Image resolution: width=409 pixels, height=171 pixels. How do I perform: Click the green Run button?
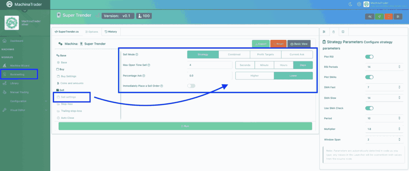pyautogui.click(x=185, y=126)
